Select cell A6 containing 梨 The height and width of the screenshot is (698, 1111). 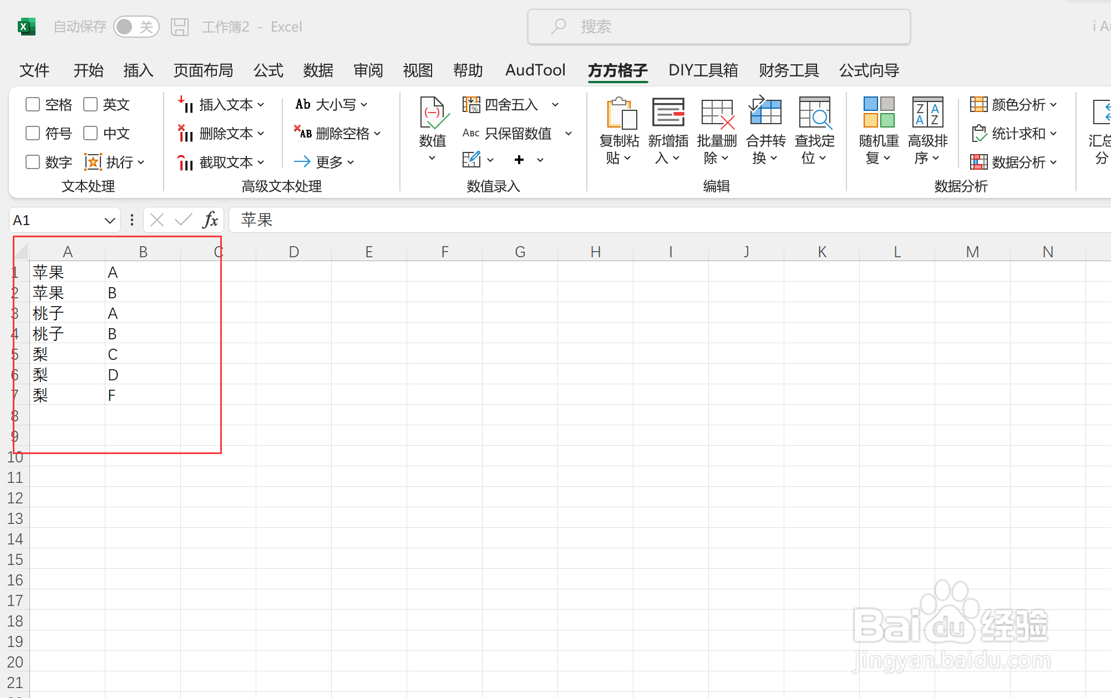(67, 375)
